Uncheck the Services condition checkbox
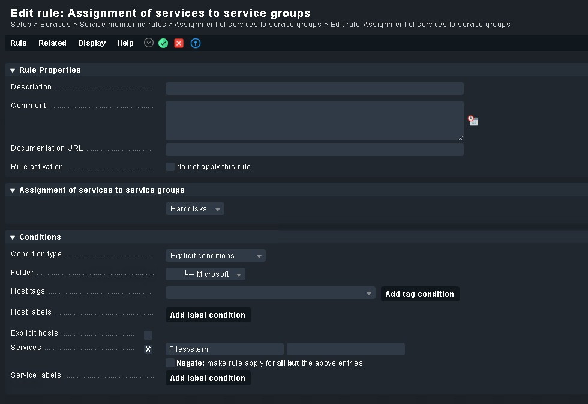The width and height of the screenshot is (588, 404). 148,349
